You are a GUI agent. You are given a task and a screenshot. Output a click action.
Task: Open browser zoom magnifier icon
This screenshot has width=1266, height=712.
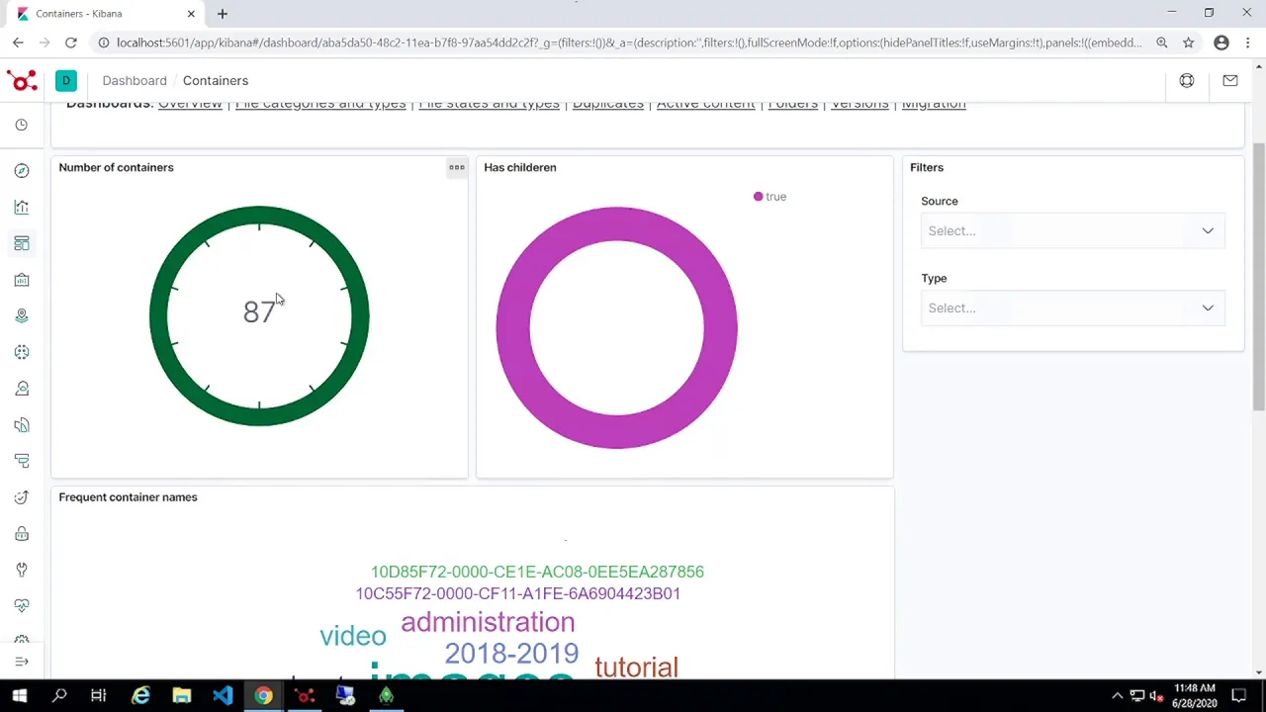(1162, 43)
